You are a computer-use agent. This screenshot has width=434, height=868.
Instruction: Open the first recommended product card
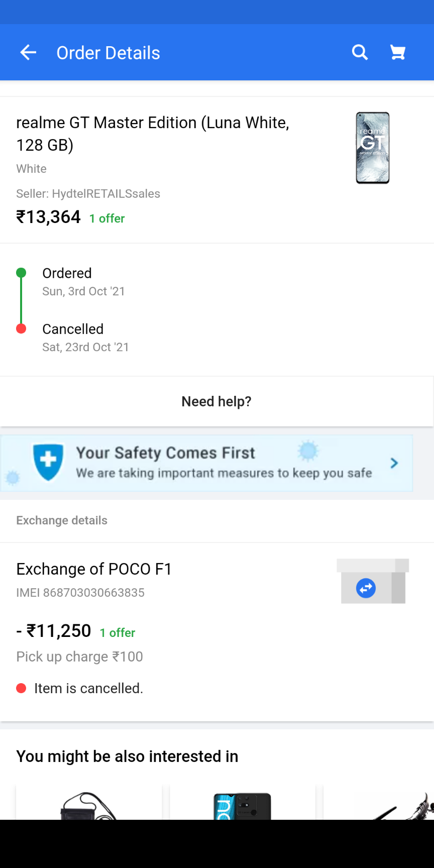click(89, 803)
